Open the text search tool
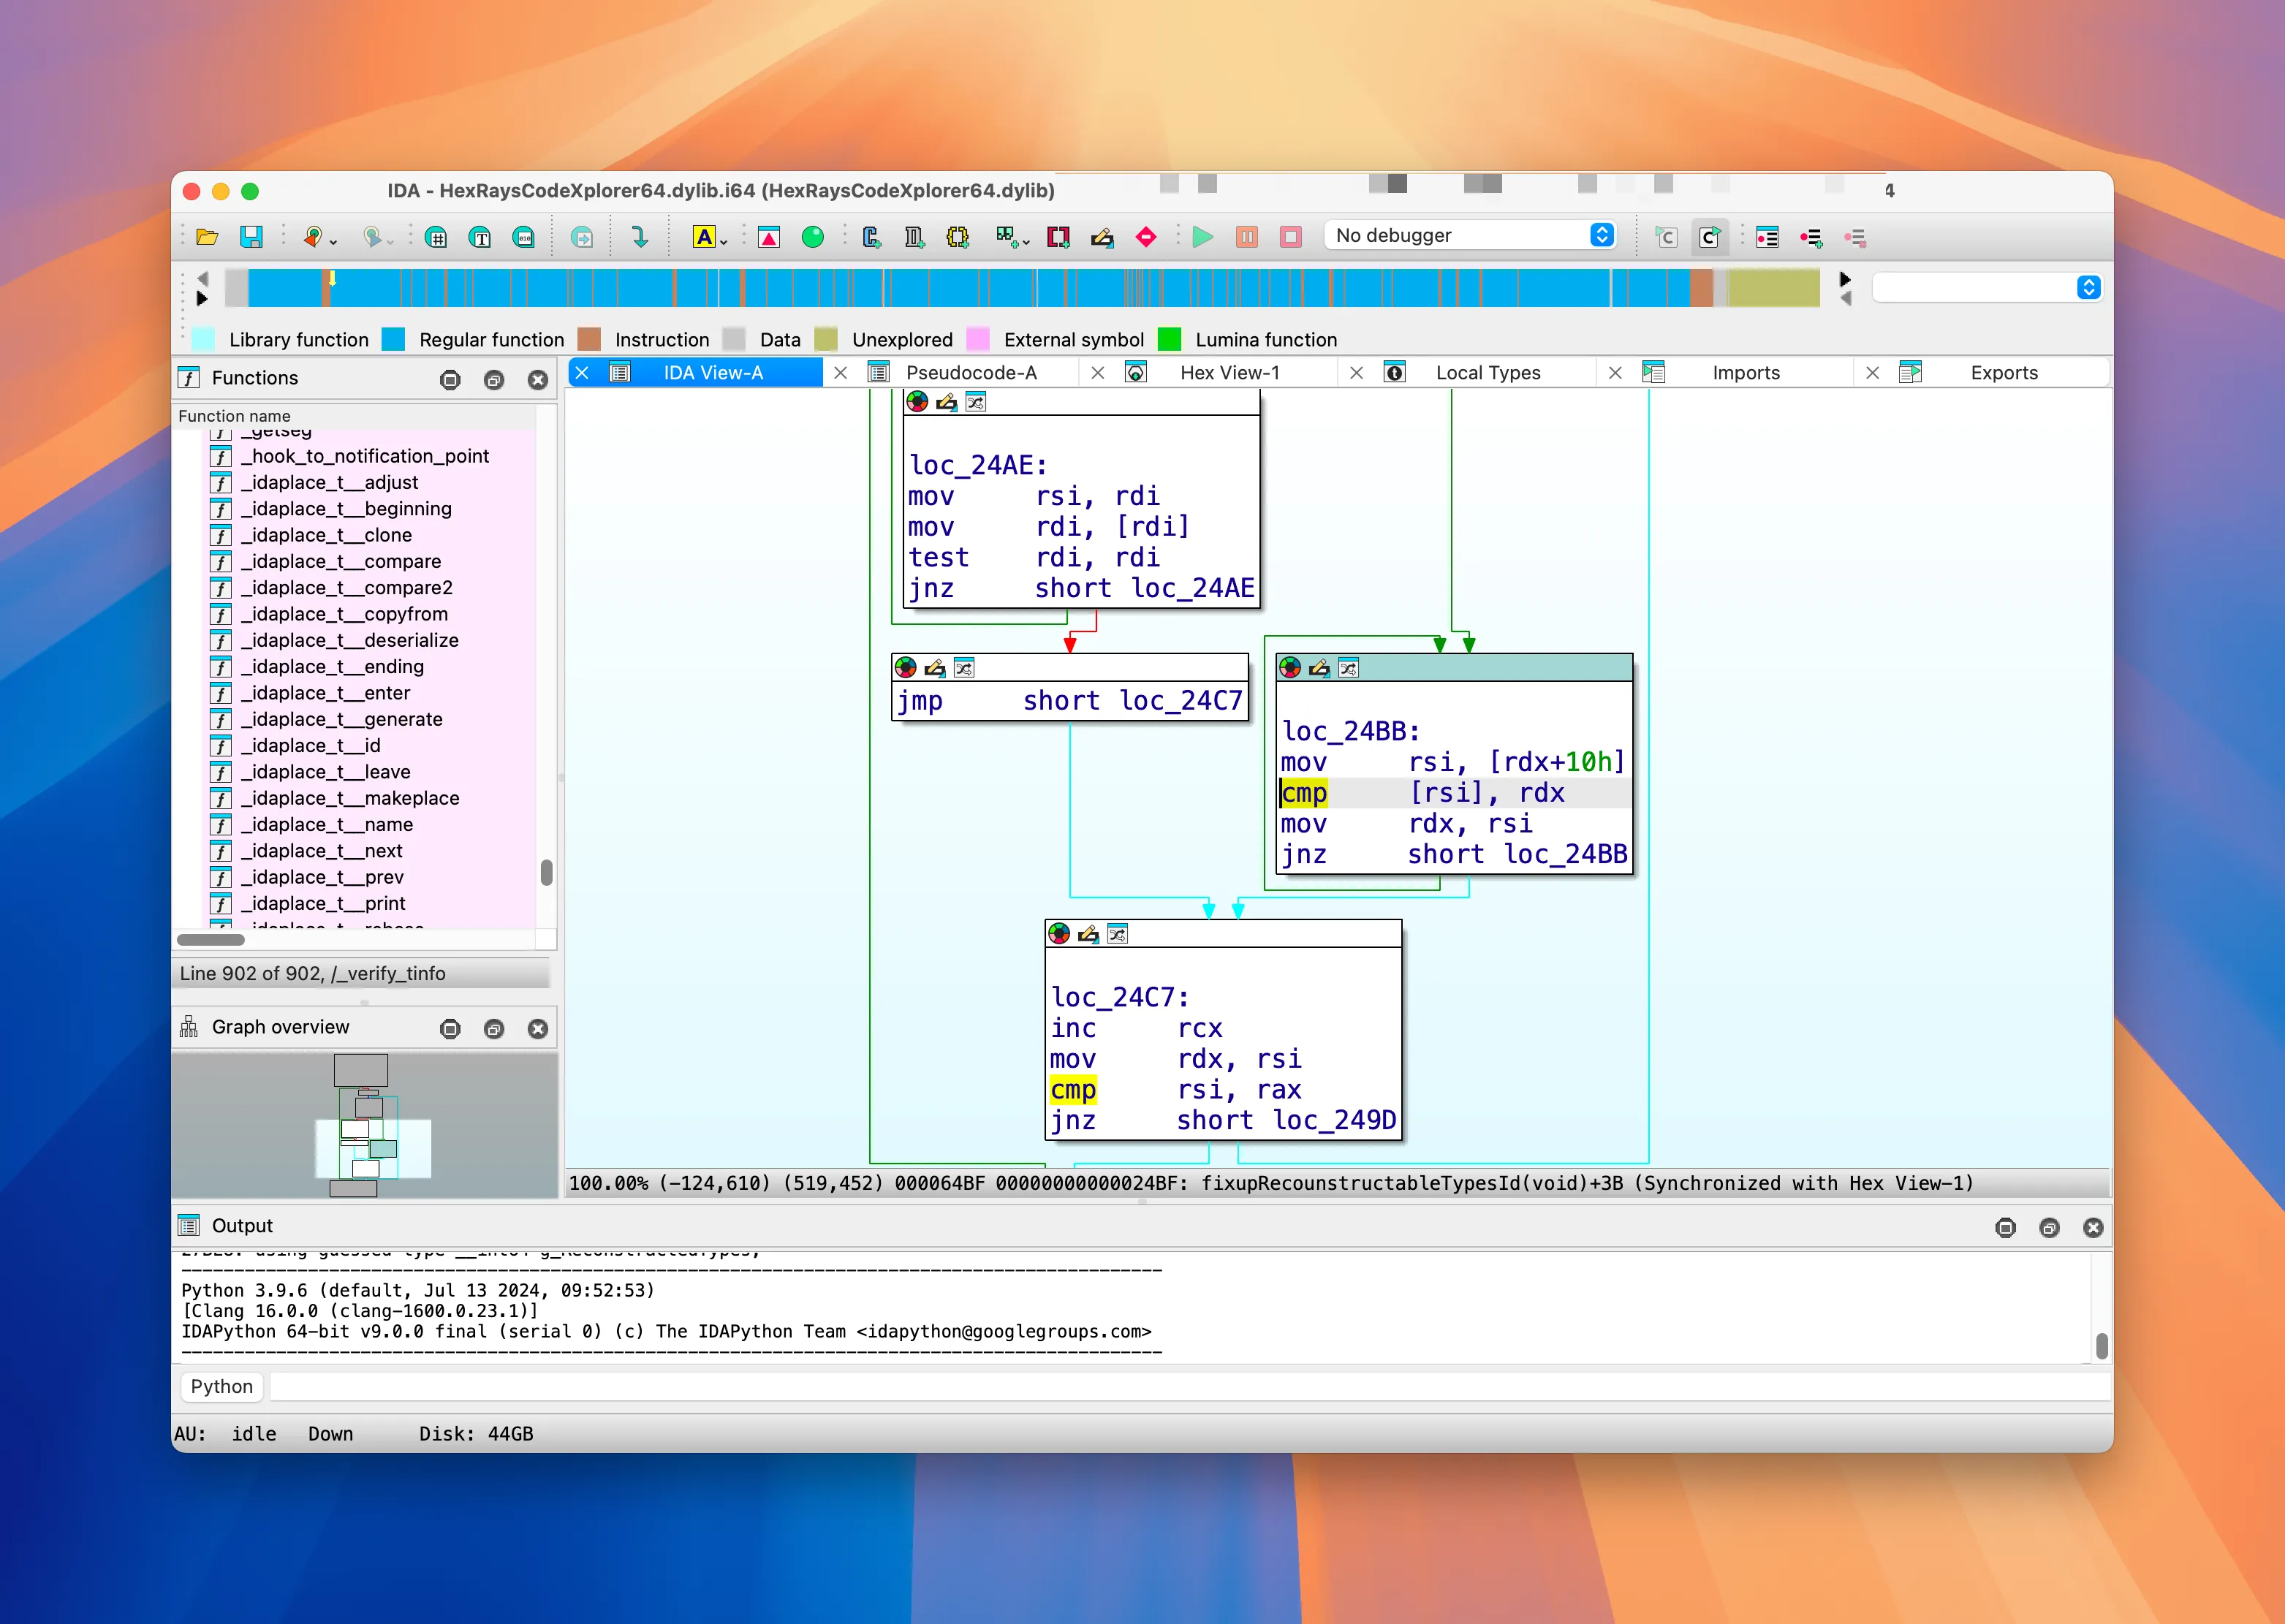Viewport: 2285px width, 1624px height. [705, 237]
